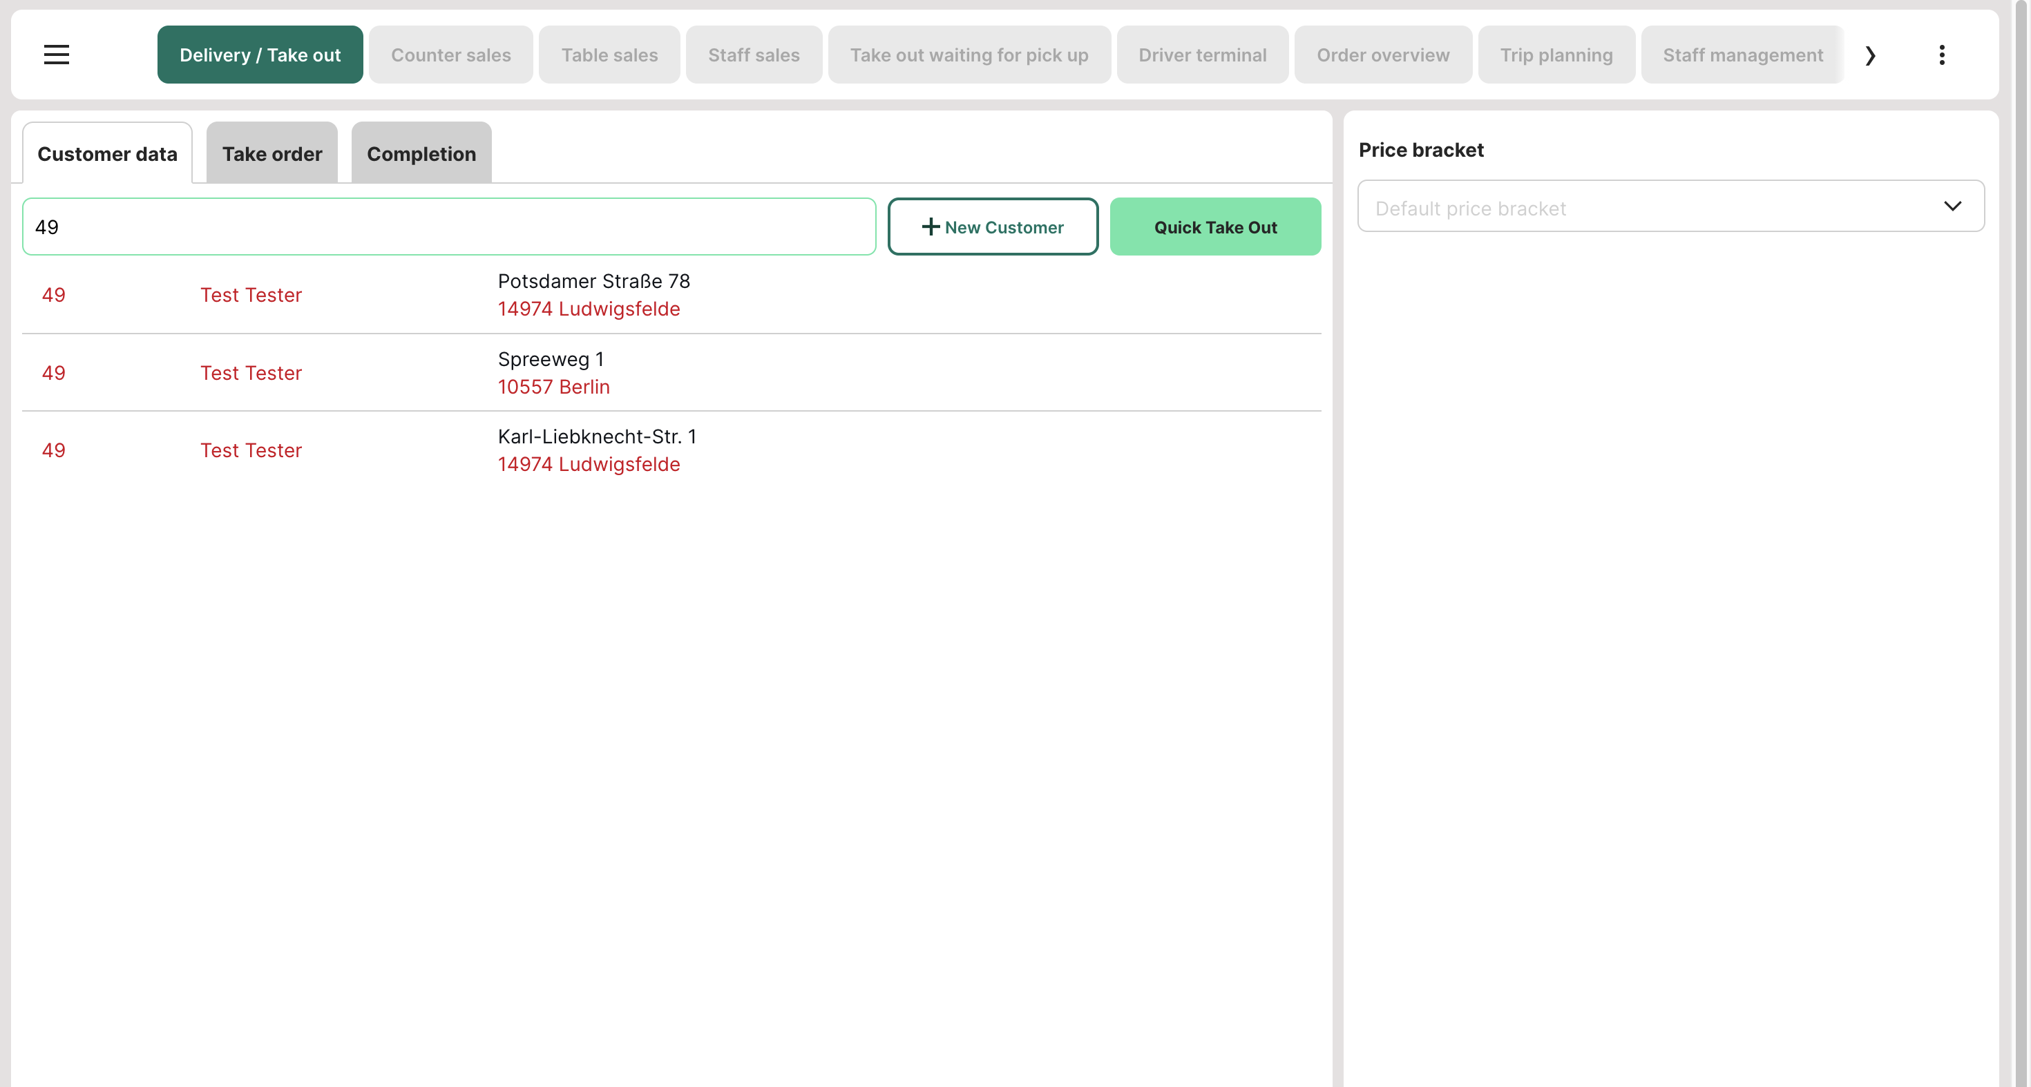The image size is (2031, 1087).
Task: Select the Customer data tab
Action: click(x=107, y=154)
